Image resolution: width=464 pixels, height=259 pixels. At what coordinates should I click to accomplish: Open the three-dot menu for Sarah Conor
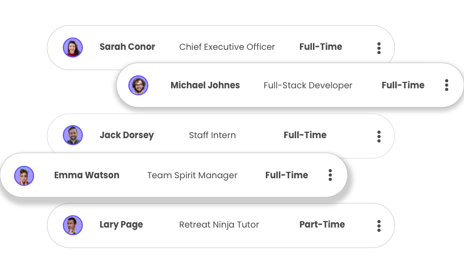pos(379,48)
